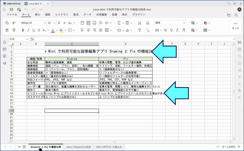The width and height of the screenshot is (244, 151).
Task: Click the Print icon
Action: (11, 9)
